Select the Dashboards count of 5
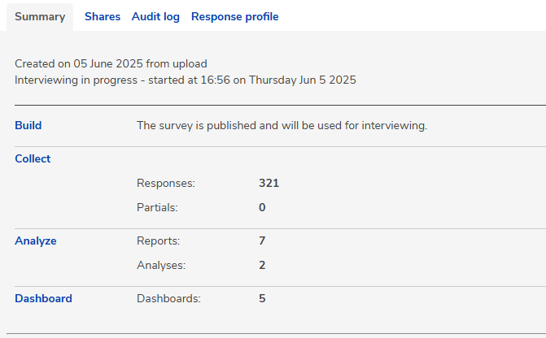 (x=262, y=299)
